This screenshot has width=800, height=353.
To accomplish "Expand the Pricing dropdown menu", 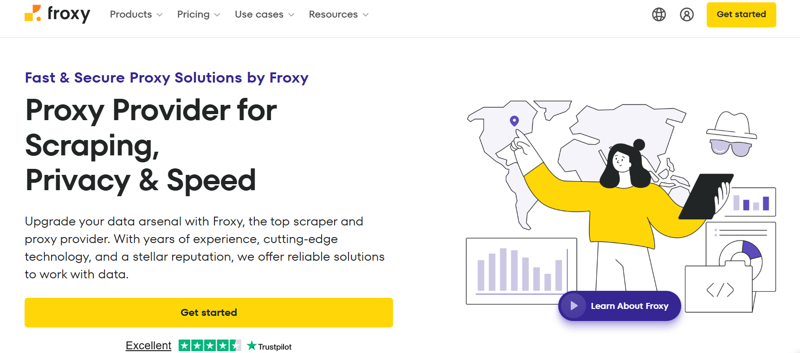I will pos(198,14).
